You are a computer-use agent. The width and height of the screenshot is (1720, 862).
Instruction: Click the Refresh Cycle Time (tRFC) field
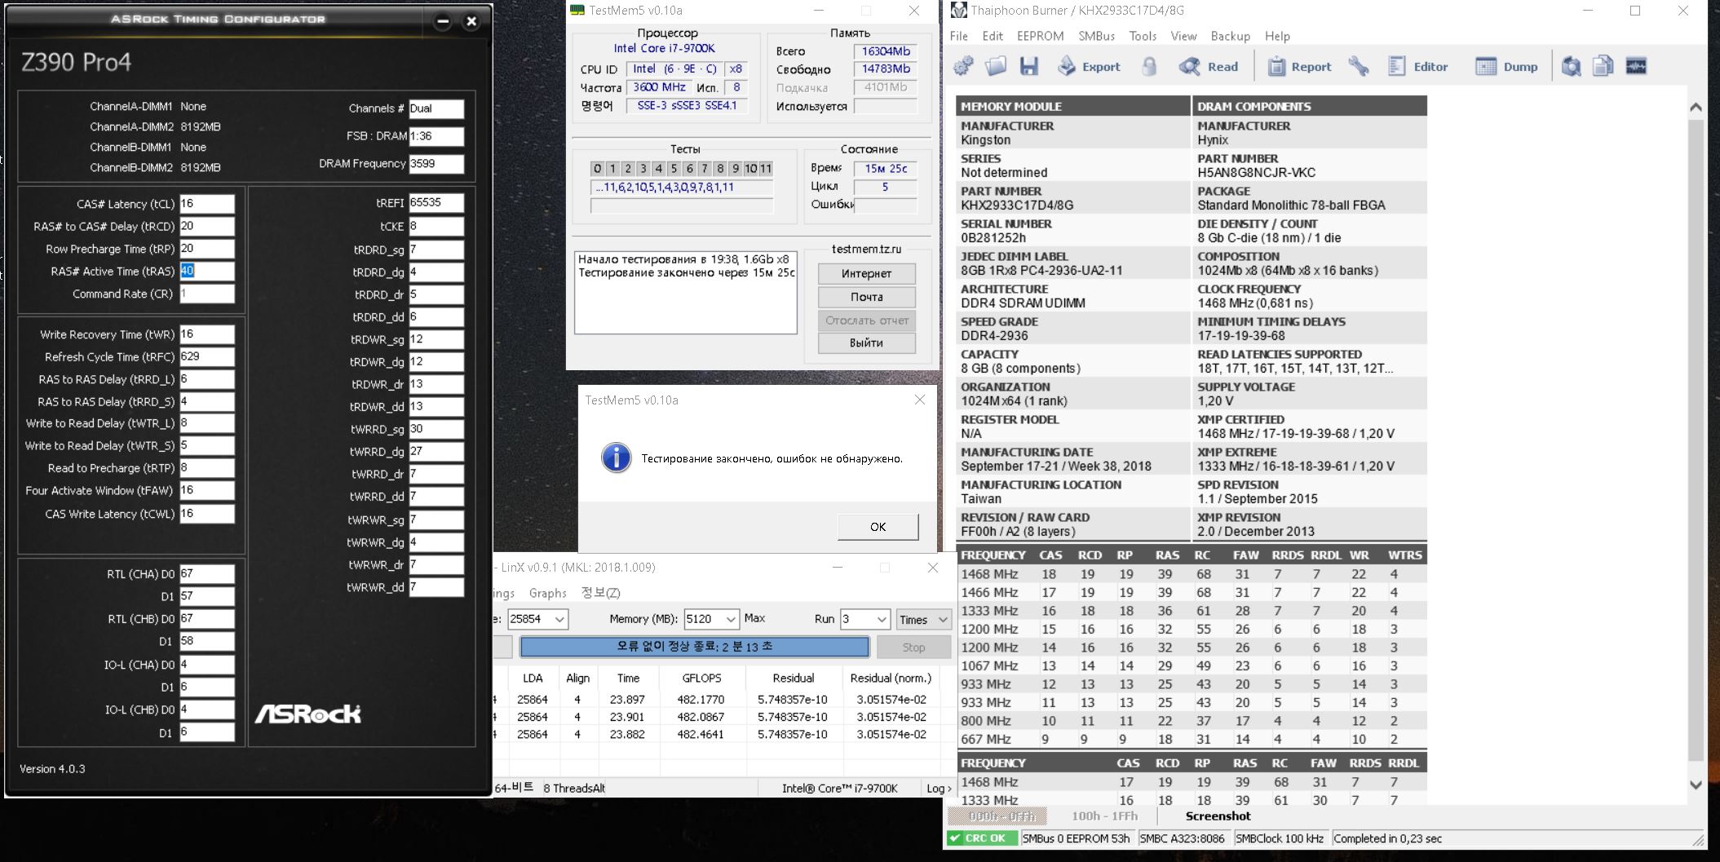(206, 356)
